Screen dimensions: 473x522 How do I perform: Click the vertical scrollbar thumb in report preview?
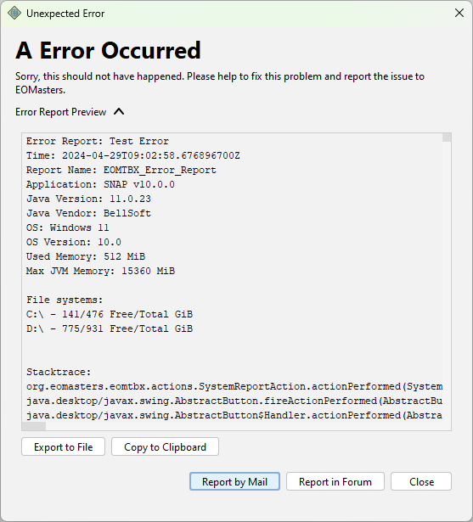pyautogui.click(x=447, y=138)
